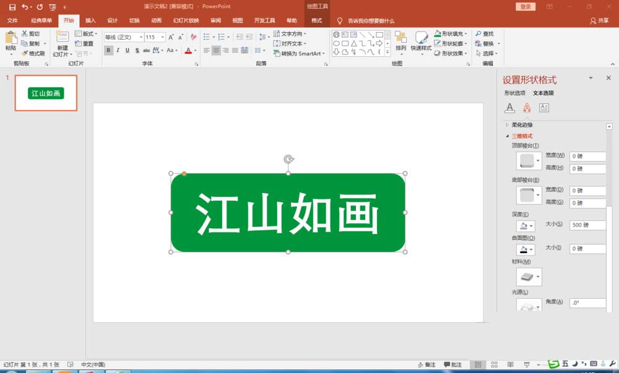619x373 pixels.
Task: Toggle Bold formatting
Action: [x=108, y=50]
